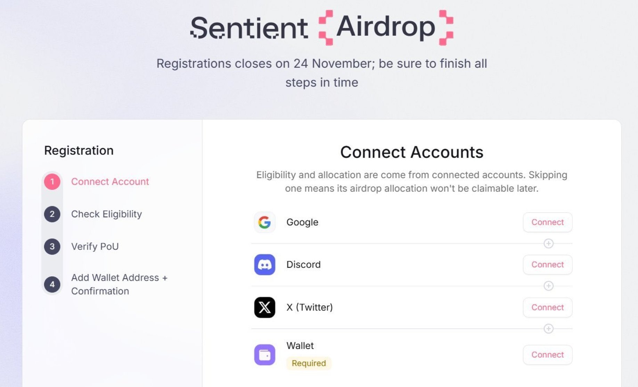Expand the plus icon below Google
638x387 pixels.
548,243
